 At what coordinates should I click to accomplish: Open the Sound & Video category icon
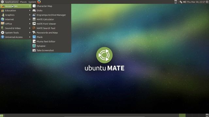(x=3, y=28)
